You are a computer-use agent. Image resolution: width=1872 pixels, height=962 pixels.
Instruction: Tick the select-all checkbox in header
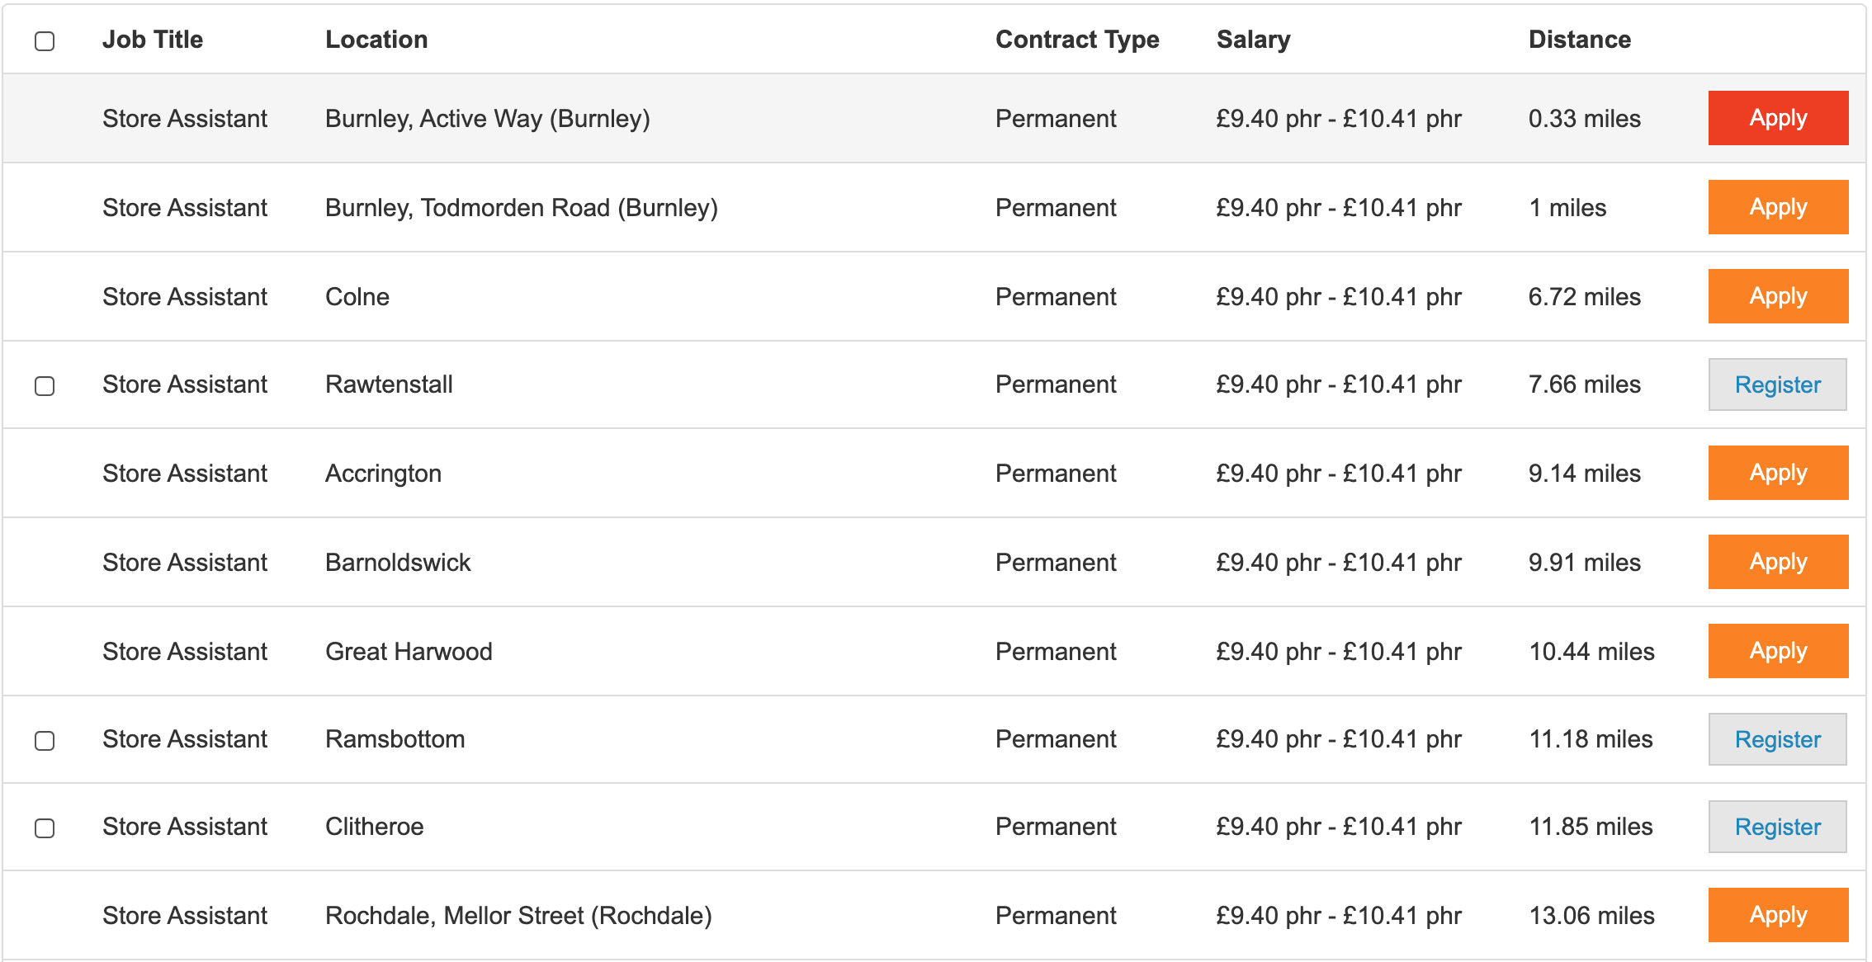click(45, 41)
